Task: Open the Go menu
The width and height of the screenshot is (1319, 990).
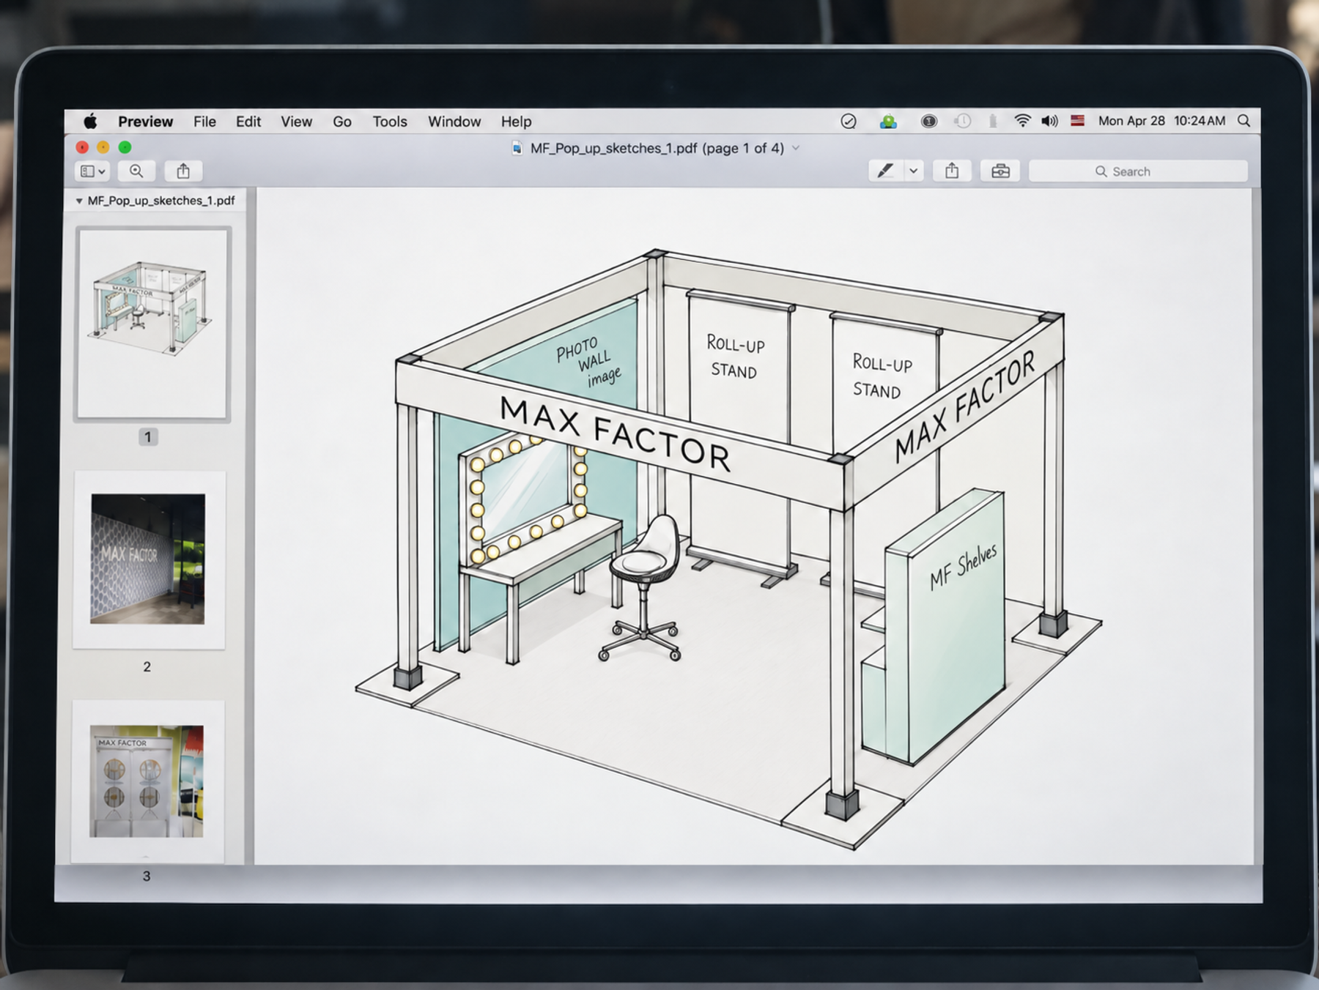Action: (342, 122)
